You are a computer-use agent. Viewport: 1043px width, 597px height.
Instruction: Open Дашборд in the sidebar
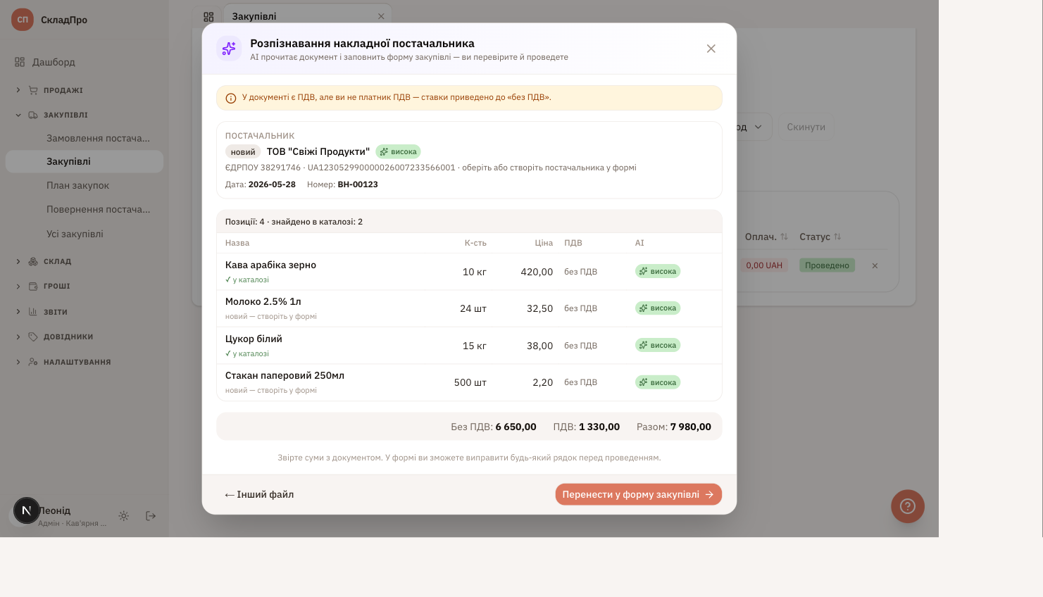click(x=85, y=62)
